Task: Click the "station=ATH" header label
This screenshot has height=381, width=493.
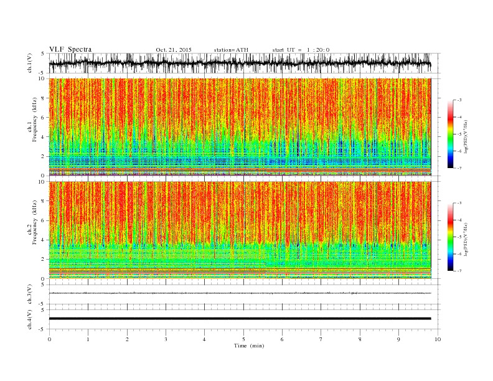Action: pos(231,50)
